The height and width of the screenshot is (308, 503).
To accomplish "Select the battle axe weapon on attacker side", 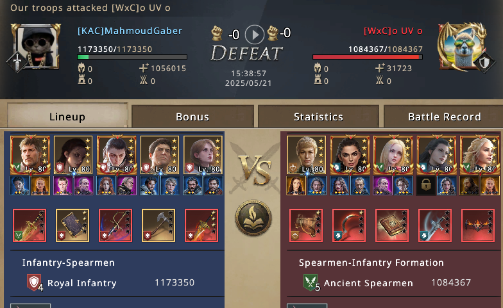I will click(x=158, y=225).
